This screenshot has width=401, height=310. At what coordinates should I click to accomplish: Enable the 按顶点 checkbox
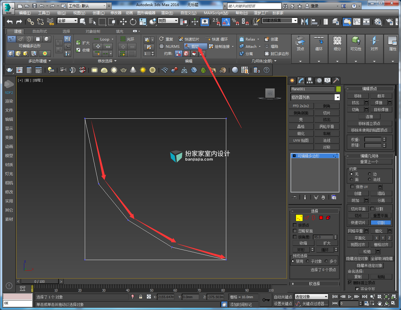(x=295, y=225)
